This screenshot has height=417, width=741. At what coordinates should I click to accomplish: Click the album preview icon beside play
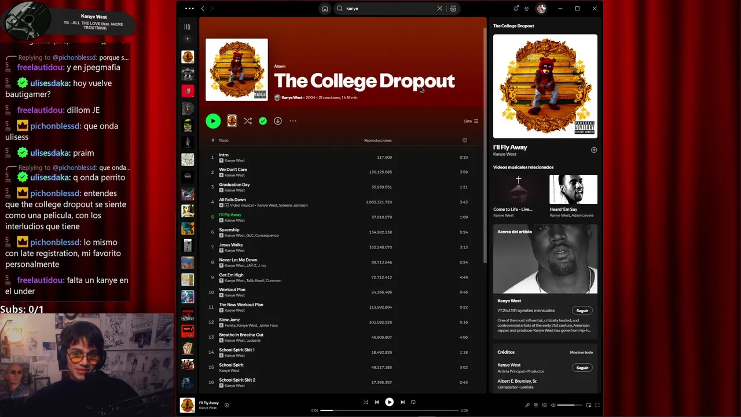point(232,120)
